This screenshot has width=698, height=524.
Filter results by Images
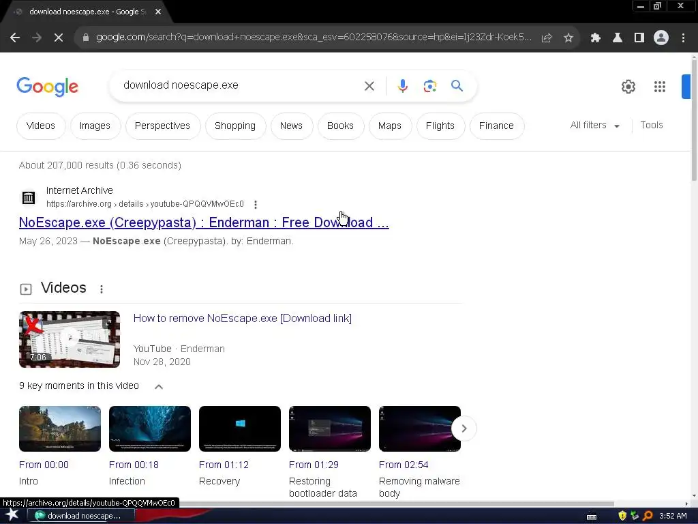[x=95, y=126]
